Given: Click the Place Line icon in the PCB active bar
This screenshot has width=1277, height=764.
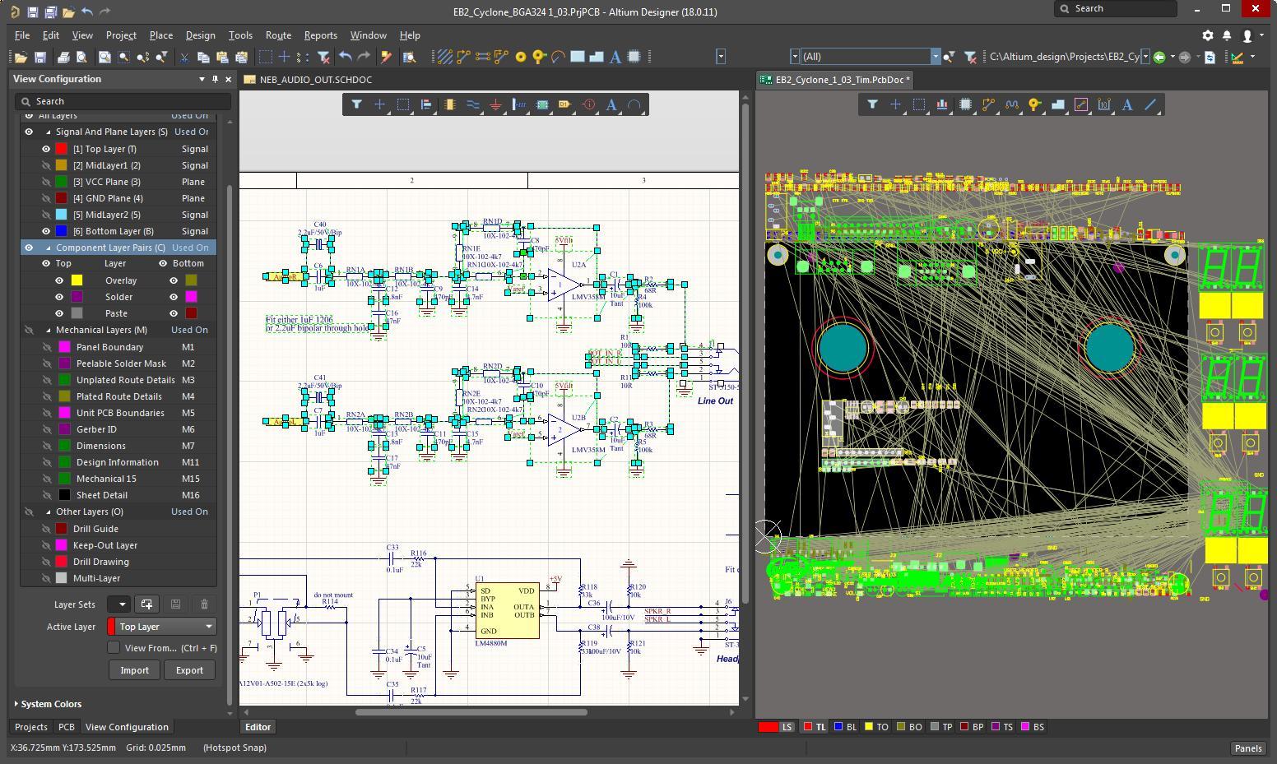Looking at the screenshot, I should pyautogui.click(x=1150, y=104).
